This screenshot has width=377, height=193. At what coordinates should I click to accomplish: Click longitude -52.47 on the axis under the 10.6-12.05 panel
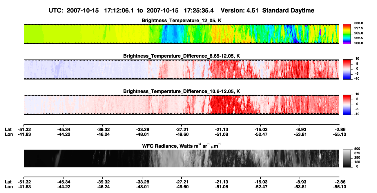pyautogui.click(x=260, y=134)
